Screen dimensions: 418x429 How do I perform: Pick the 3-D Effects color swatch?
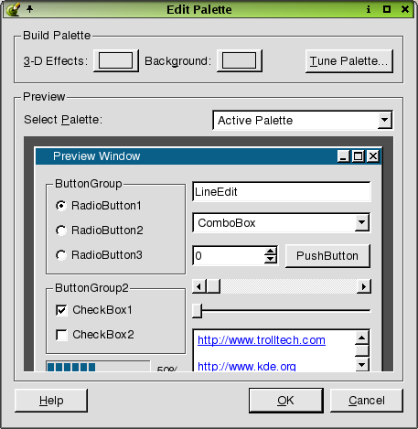(x=116, y=60)
